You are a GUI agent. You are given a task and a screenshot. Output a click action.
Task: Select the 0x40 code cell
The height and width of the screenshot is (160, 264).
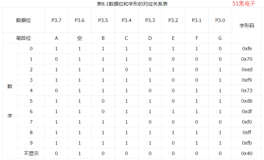click(247, 153)
